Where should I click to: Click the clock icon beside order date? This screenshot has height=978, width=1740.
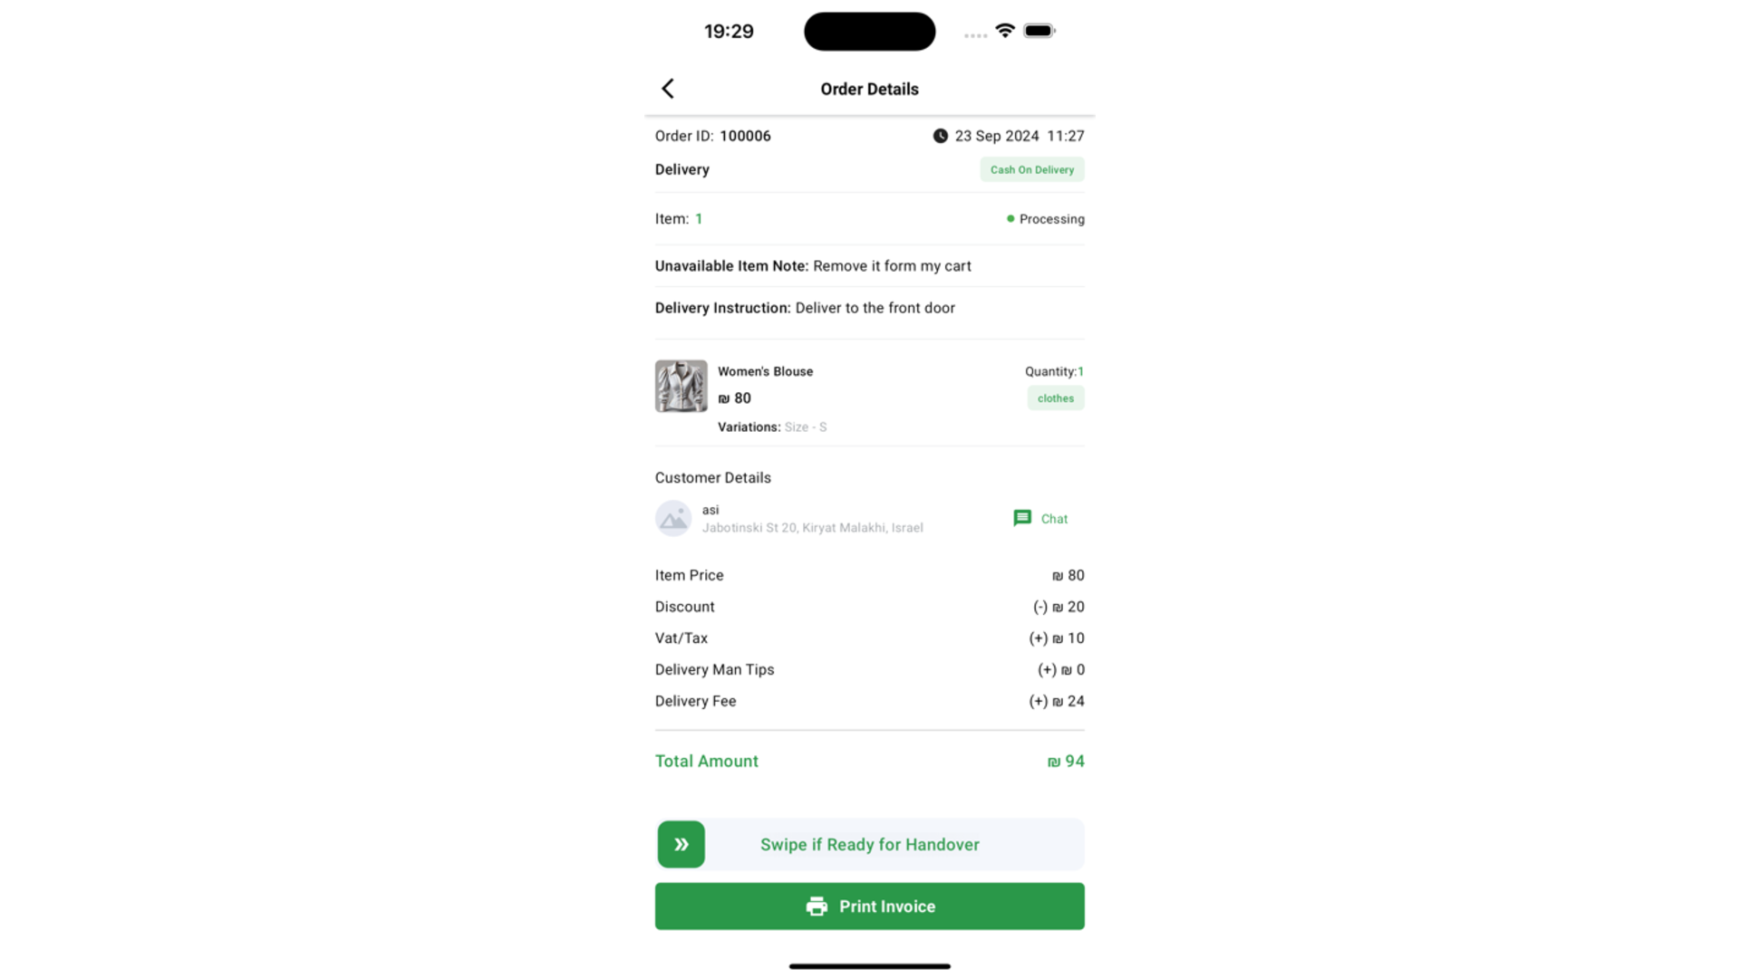[941, 136]
